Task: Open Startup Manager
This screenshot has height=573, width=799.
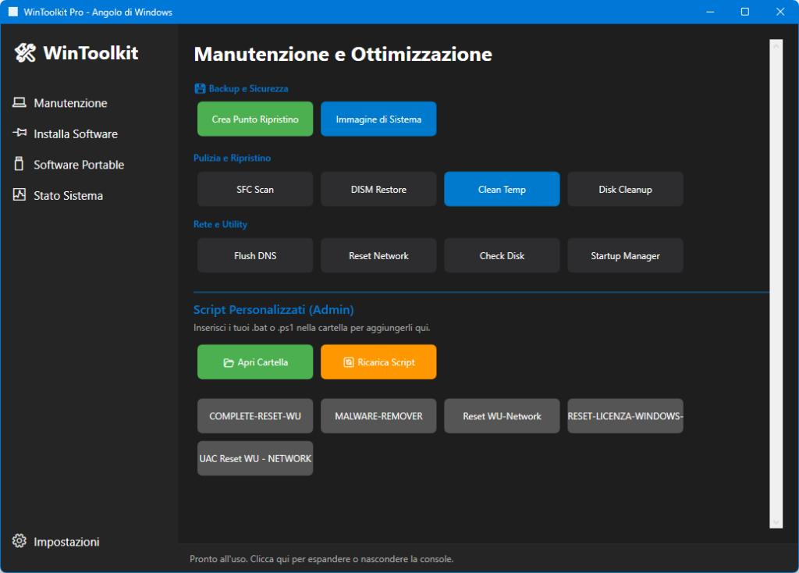Action: click(x=625, y=255)
